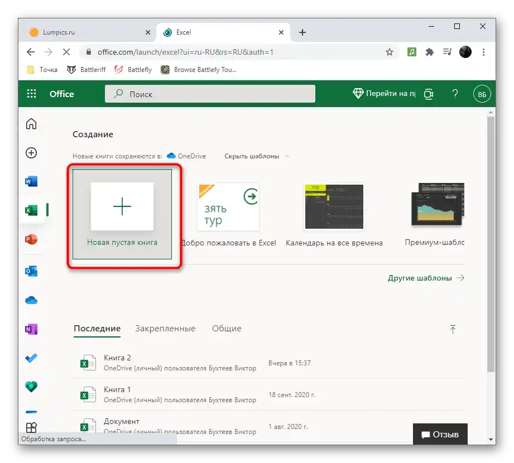
Task: Create Новая пустая книга workbook
Action: (x=122, y=214)
